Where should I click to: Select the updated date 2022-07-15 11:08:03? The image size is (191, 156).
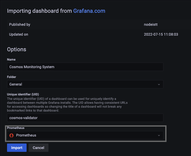pyautogui.click(x=161, y=34)
